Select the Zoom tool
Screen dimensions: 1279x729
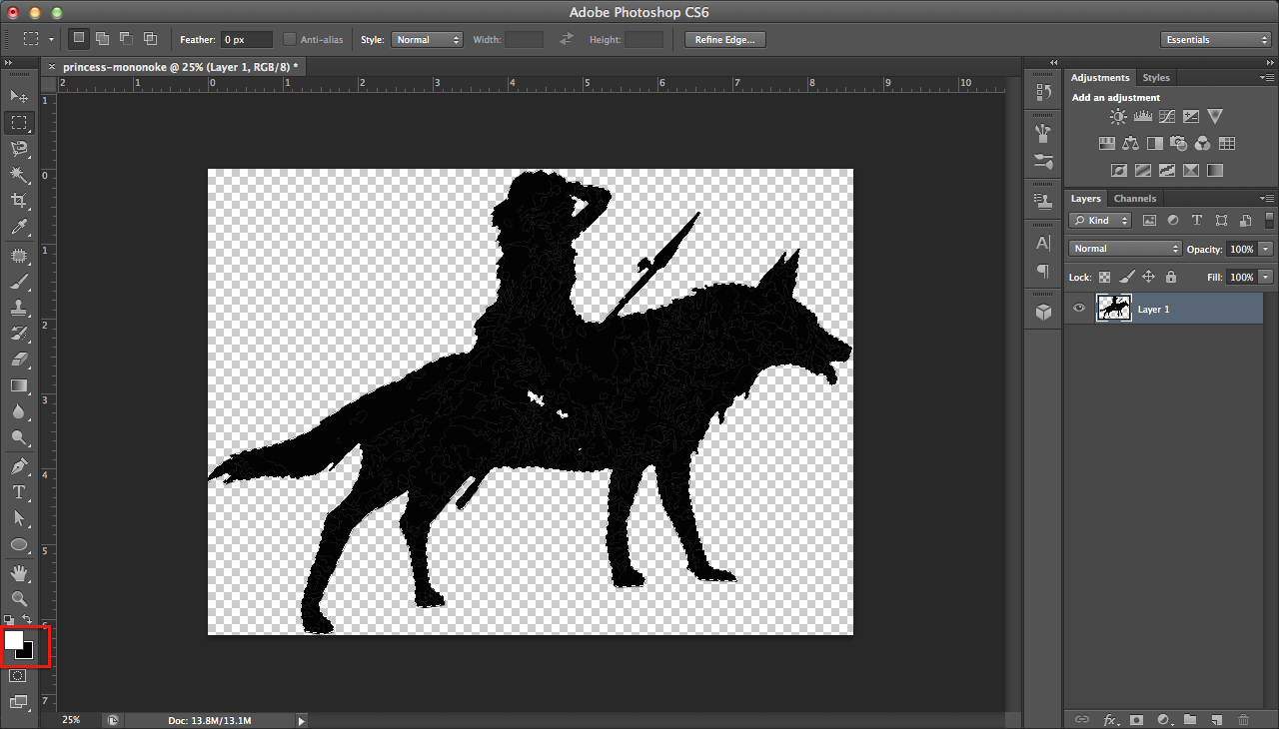click(x=19, y=599)
